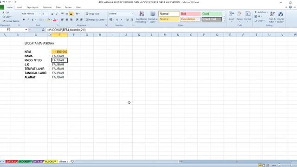
Task: Apply the Good cell style
Action: pyautogui.click(x=212, y=14)
